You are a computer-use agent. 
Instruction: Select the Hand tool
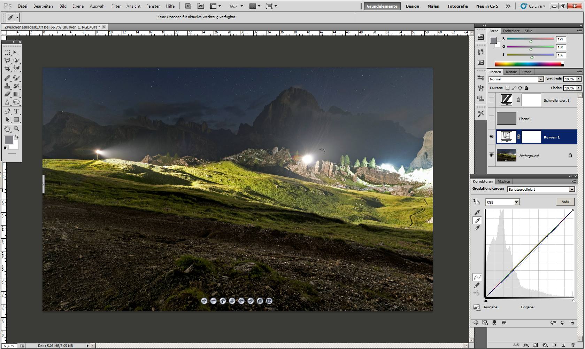(x=7, y=129)
